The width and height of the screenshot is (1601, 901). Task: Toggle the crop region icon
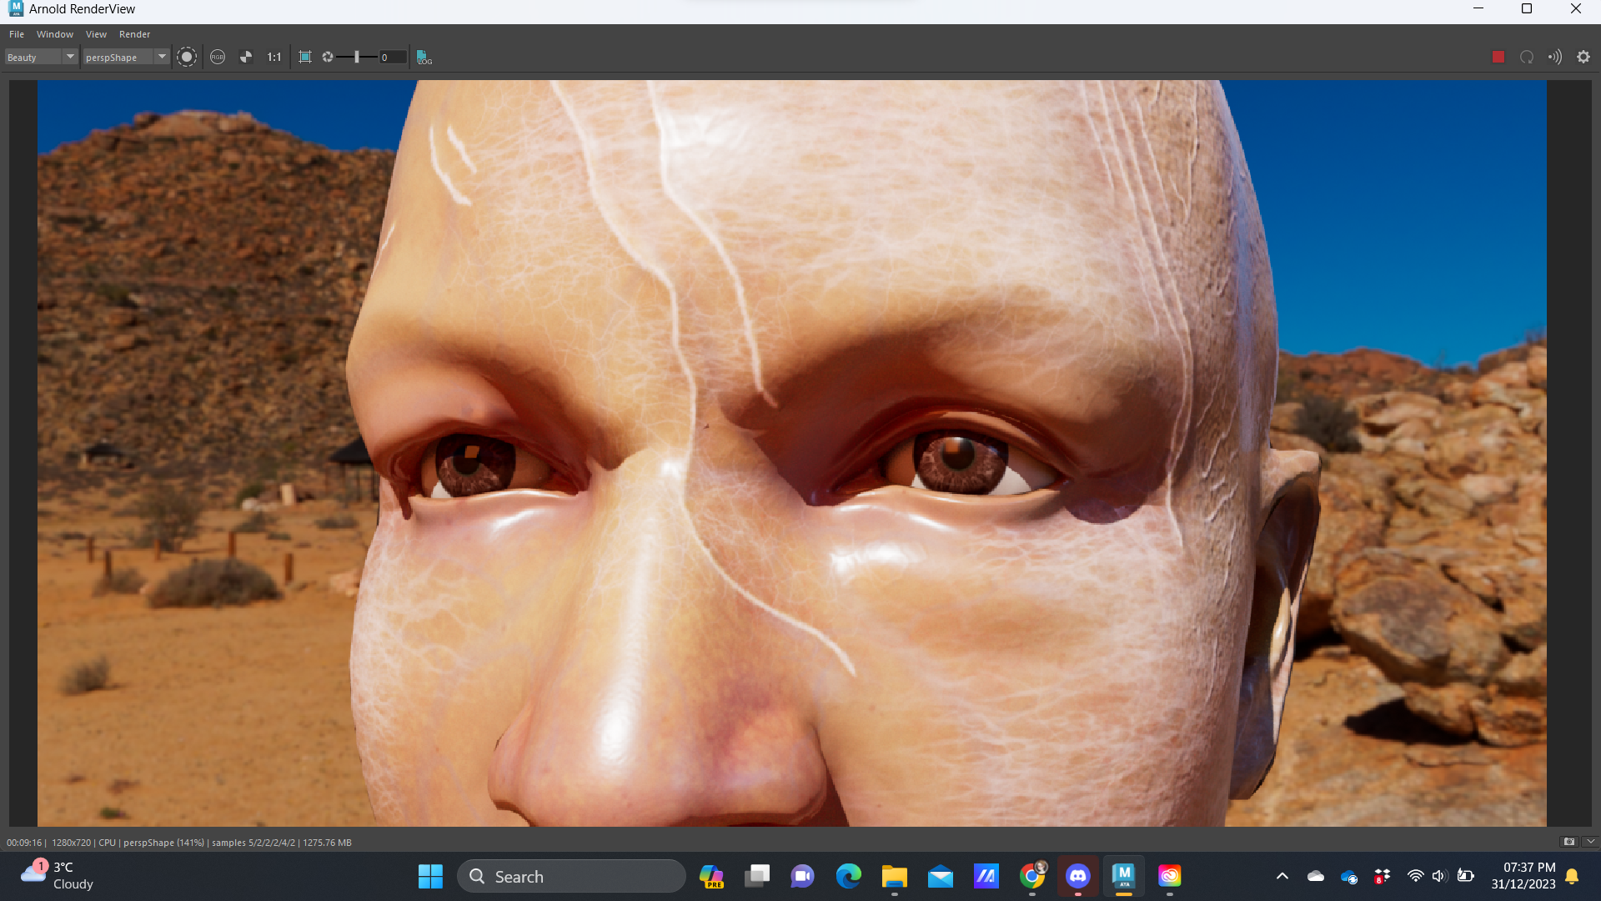click(x=305, y=57)
